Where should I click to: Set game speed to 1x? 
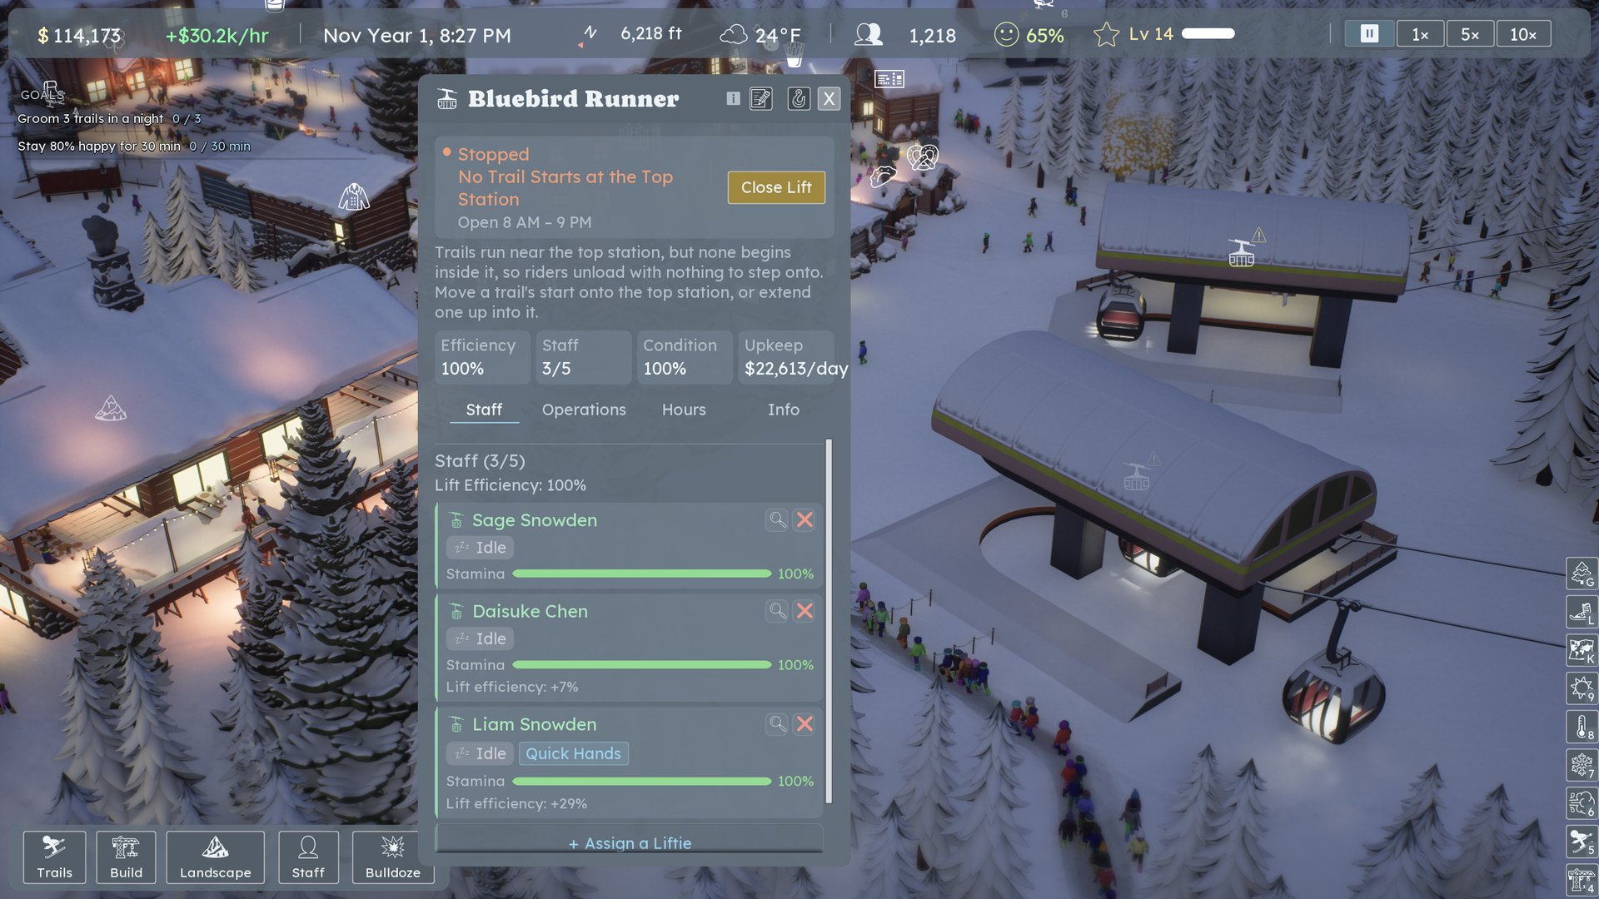[x=1420, y=34]
